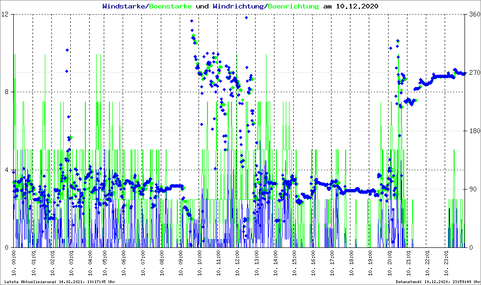The image size is (481, 285).
Task: Click the right axis value 270
Action: point(474,73)
